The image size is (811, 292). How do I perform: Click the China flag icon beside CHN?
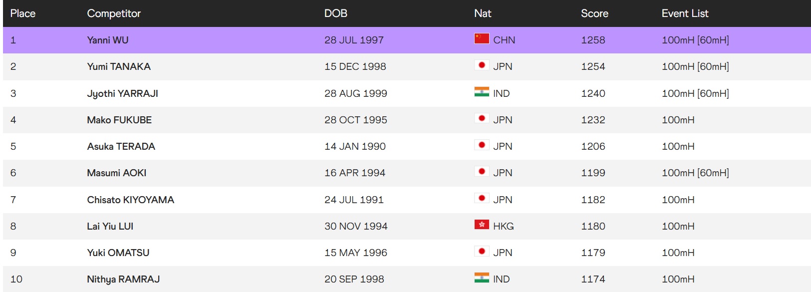point(482,38)
